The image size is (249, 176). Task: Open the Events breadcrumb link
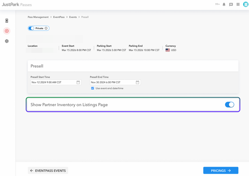point(73,17)
